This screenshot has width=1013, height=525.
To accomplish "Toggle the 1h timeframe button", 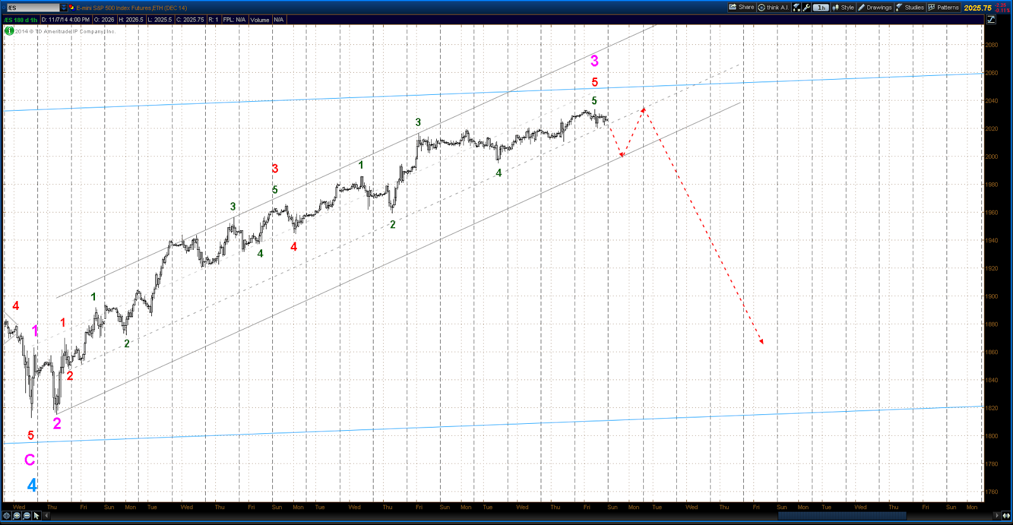I will 821,8.
